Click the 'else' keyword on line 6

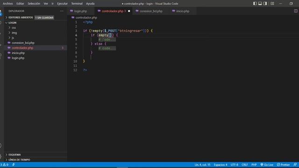pyautogui.click(x=99, y=44)
